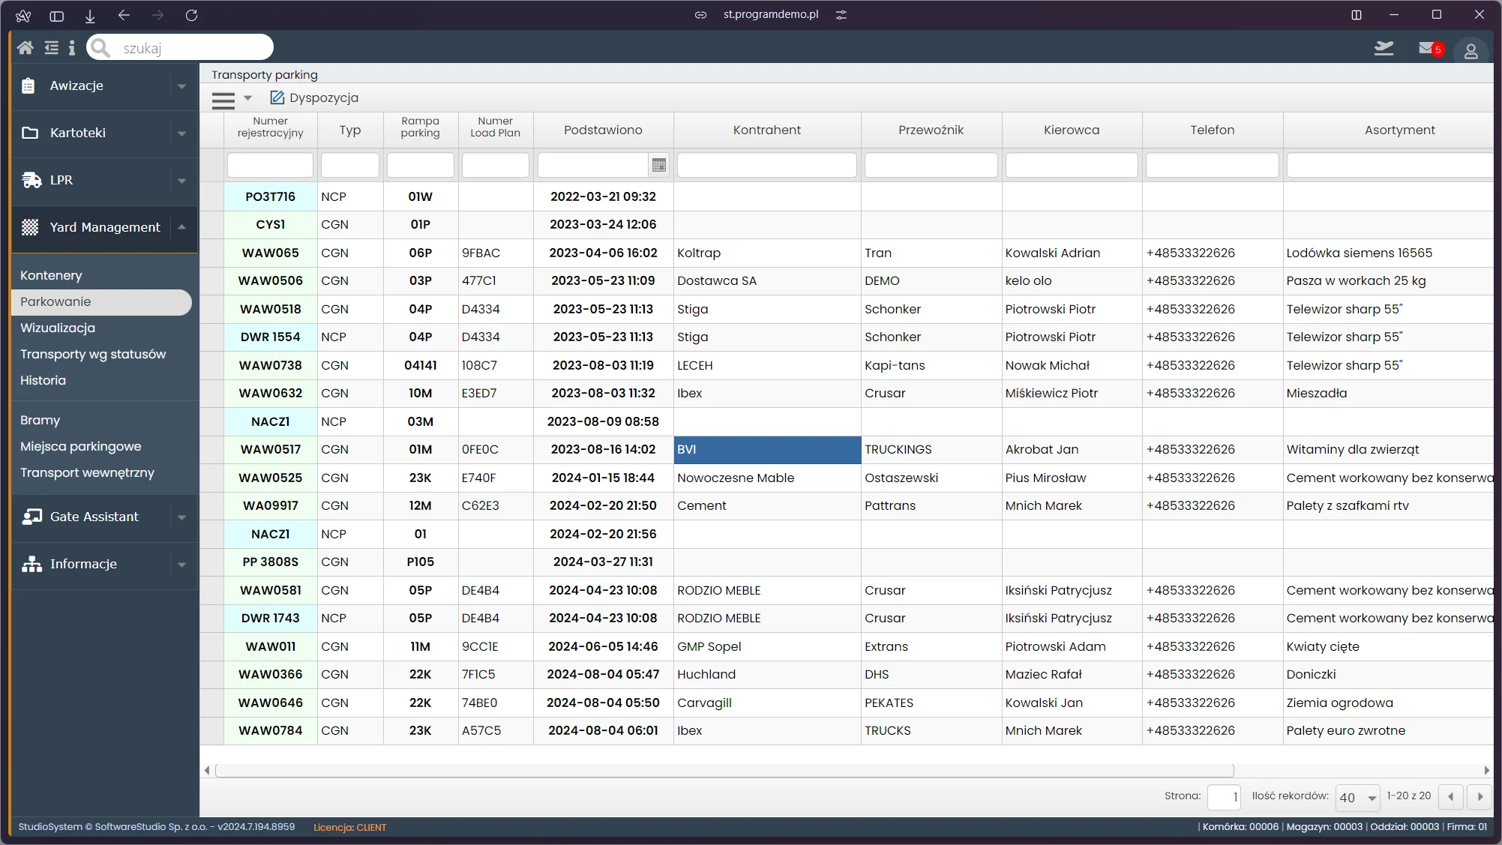Sort by Podstawiono column header

(x=603, y=130)
